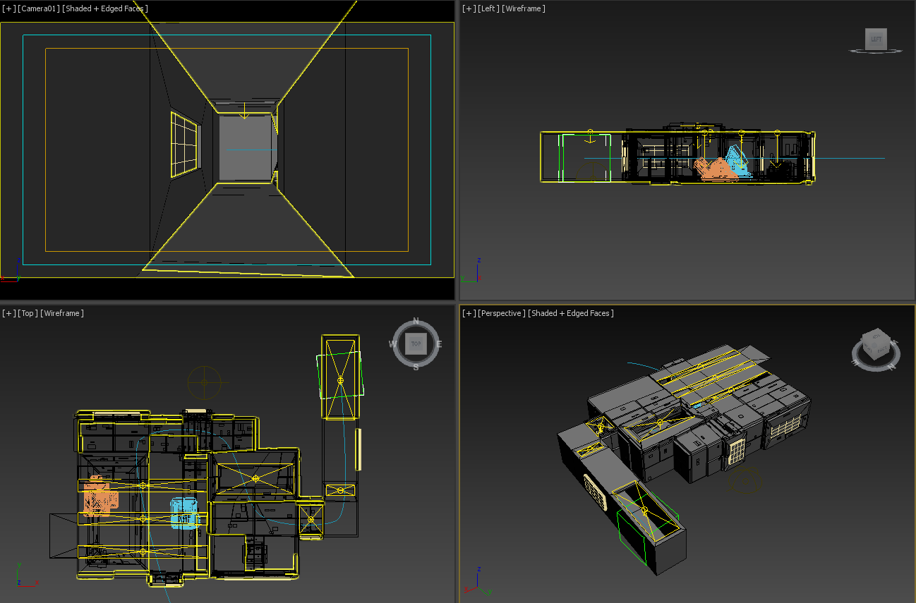Open the Wireframe menu in the Top viewport

(63, 313)
